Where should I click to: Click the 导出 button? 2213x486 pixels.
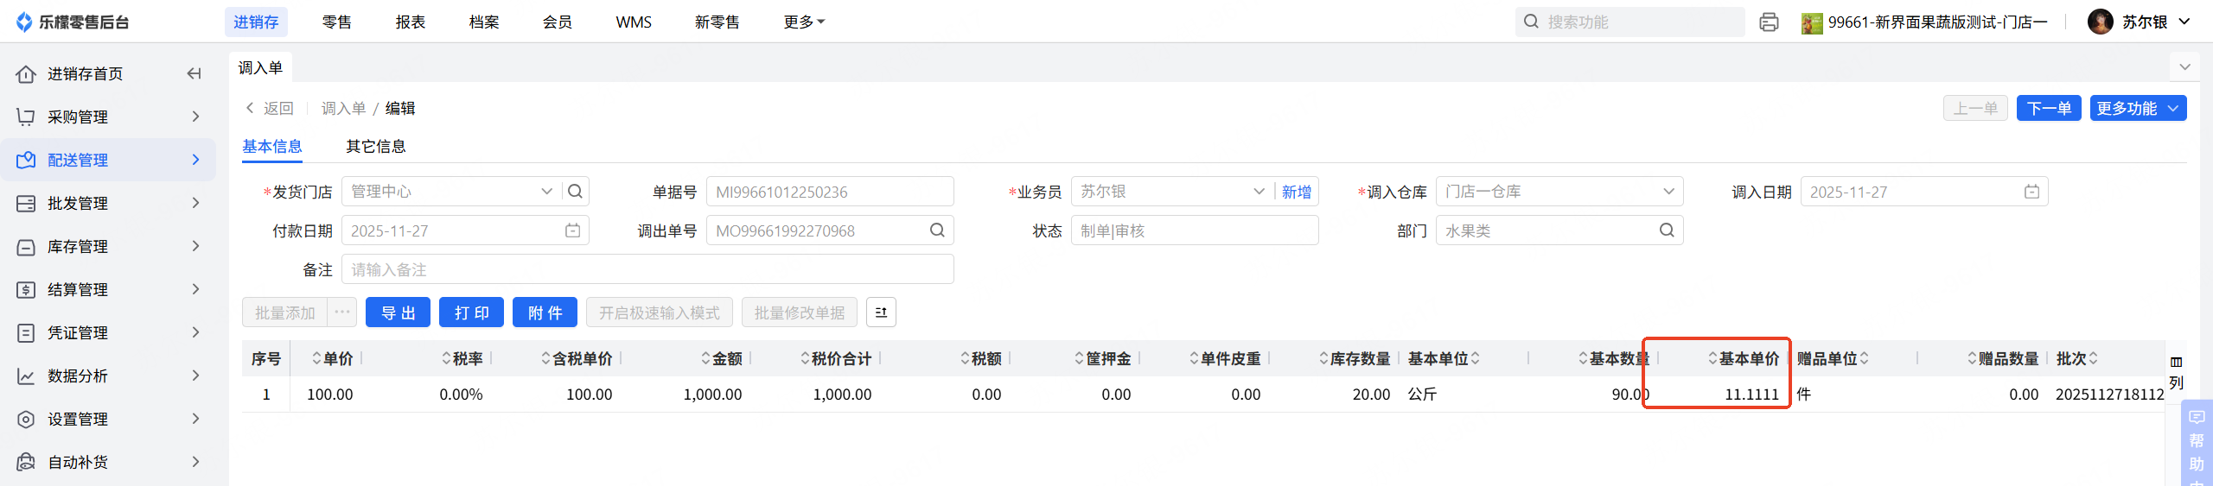398,312
